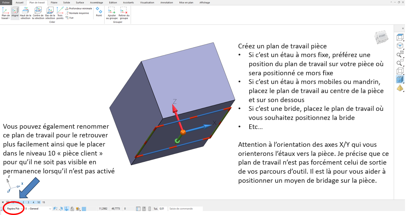The image size is (408, 215).
Task: Toggle level 2 visibility button
Action: (23, 202)
